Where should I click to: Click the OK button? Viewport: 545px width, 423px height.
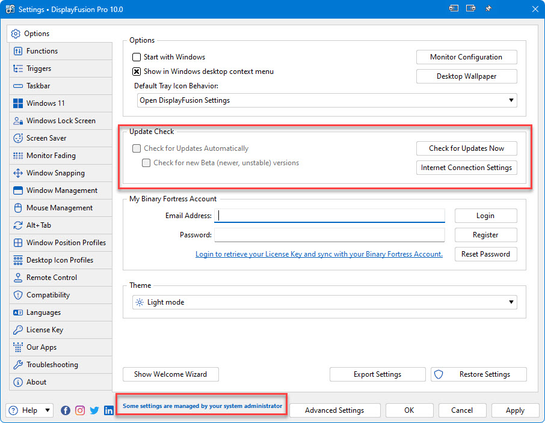pyautogui.click(x=409, y=410)
